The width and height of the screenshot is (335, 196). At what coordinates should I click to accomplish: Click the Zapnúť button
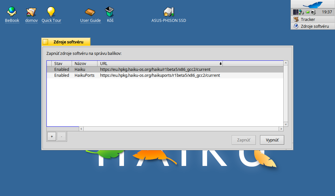(243, 140)
